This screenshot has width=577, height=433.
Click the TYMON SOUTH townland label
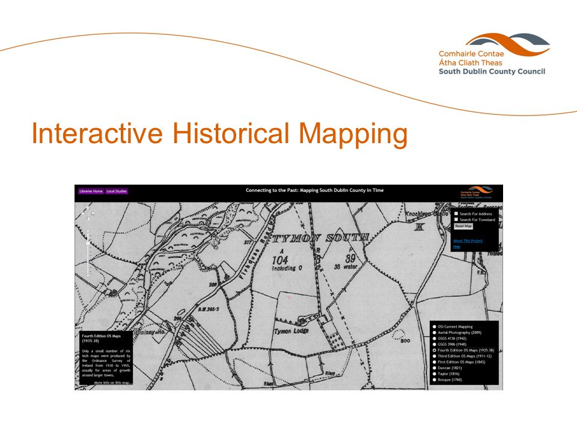click(x=320, y=238)
